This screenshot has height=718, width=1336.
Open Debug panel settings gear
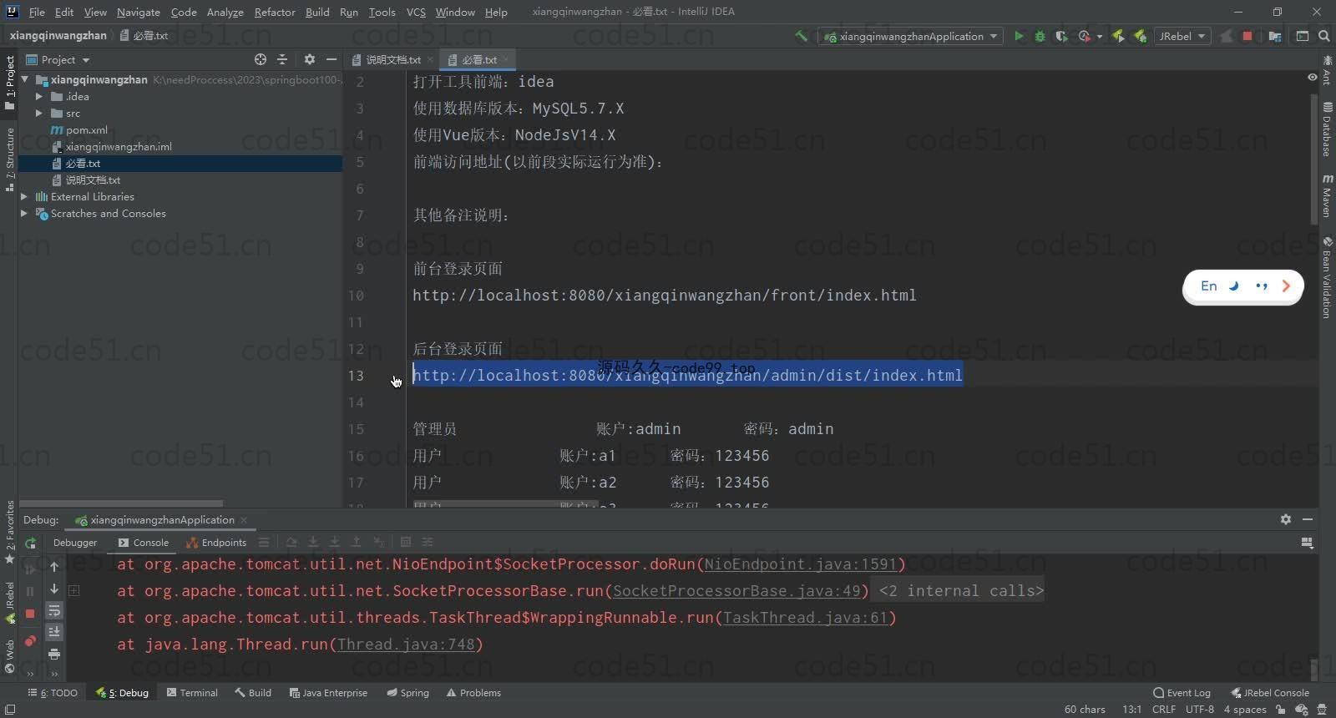(1286, 519)
